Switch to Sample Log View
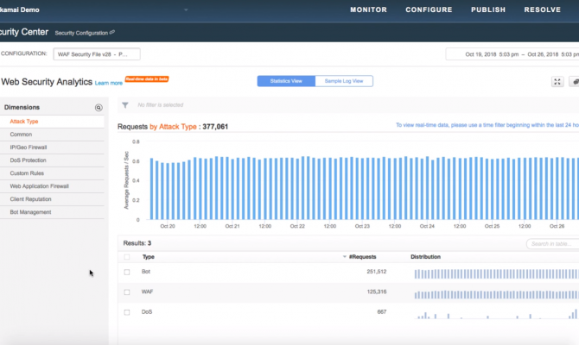579x345 pixels. pyautogui.click(x=343, y=81)
